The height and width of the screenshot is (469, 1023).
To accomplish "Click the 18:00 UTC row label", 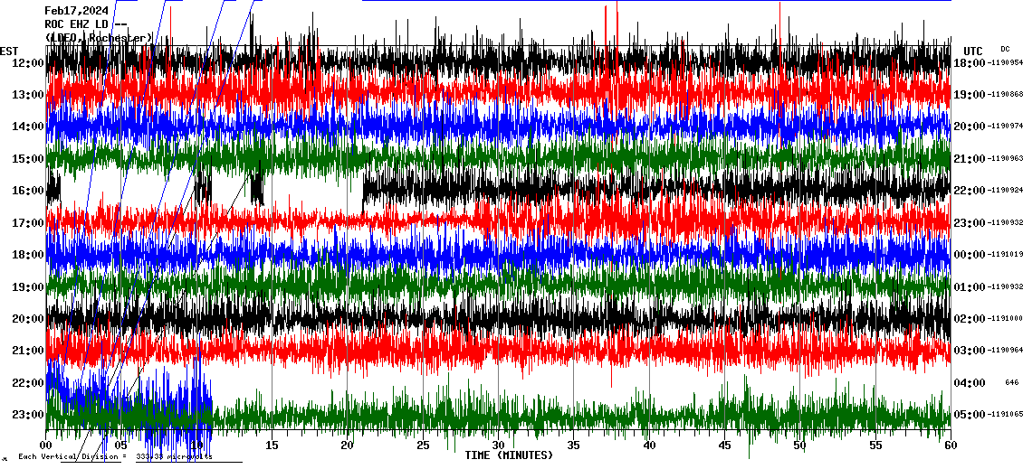I will [x=970, y=63].
